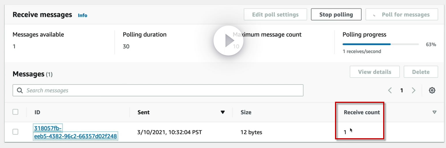Click the Size column header
Viewport: 446px width, 148px height.
coord(246,112)
